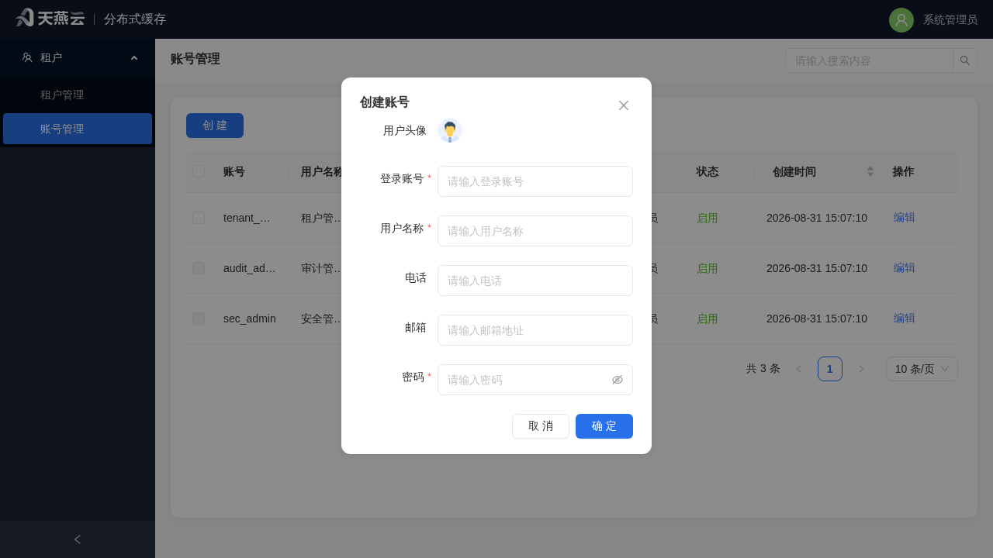This screenshot has width=993, height=558.
Task: Check the tenant_ row checkbox
Action: 199,218
